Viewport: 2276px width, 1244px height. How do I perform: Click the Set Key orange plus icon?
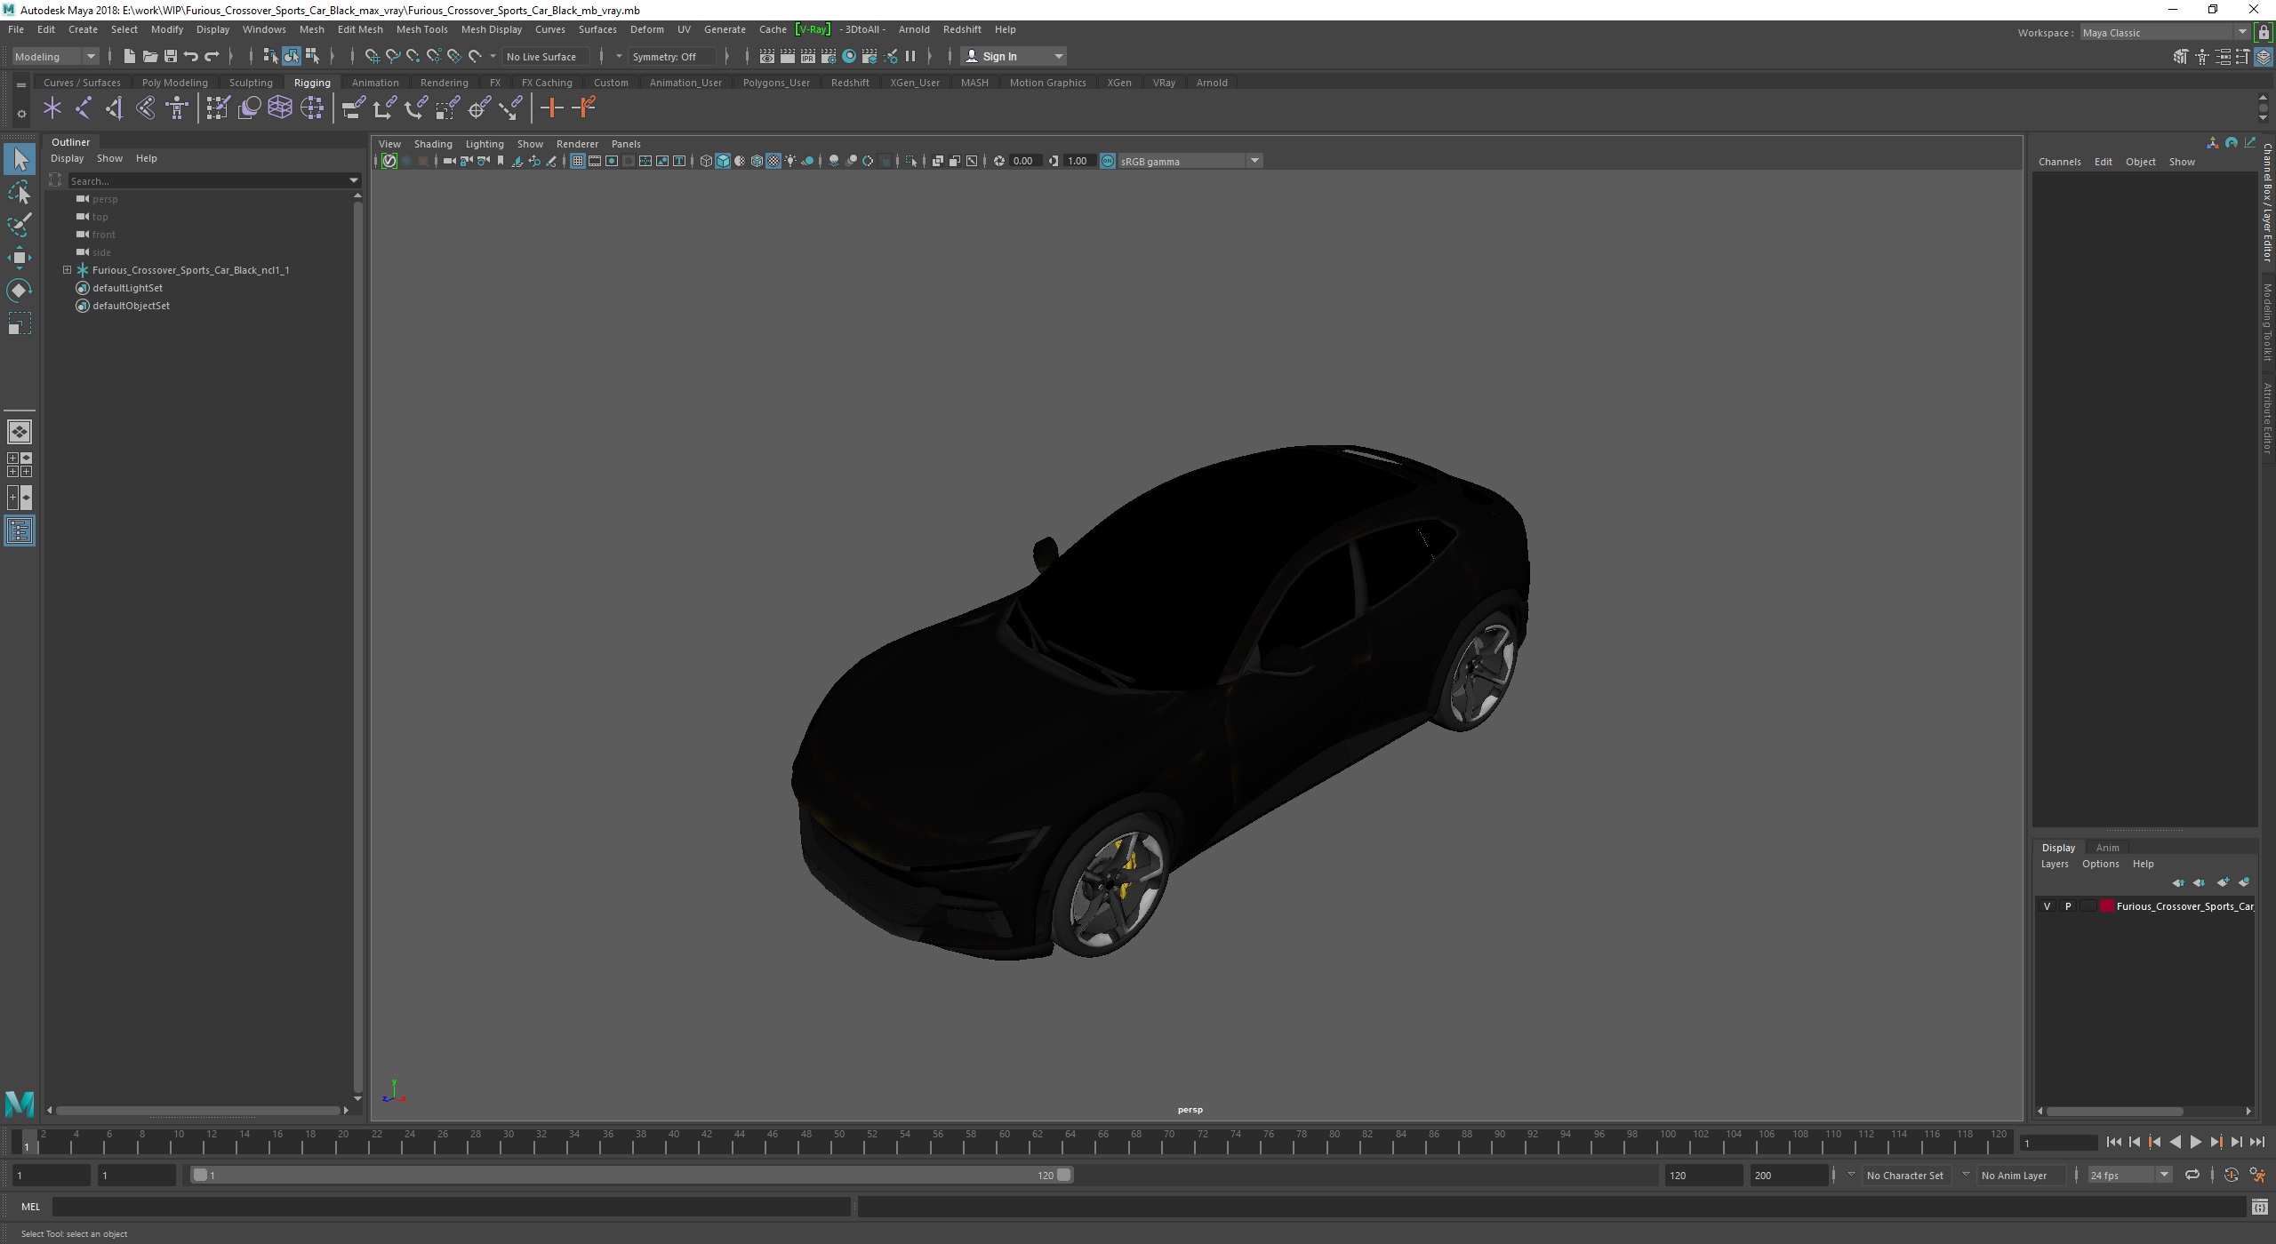551,108
